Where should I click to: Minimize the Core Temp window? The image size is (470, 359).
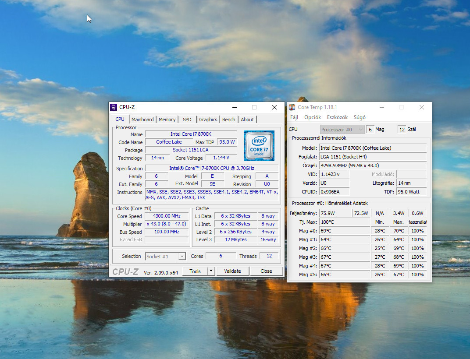382,107
